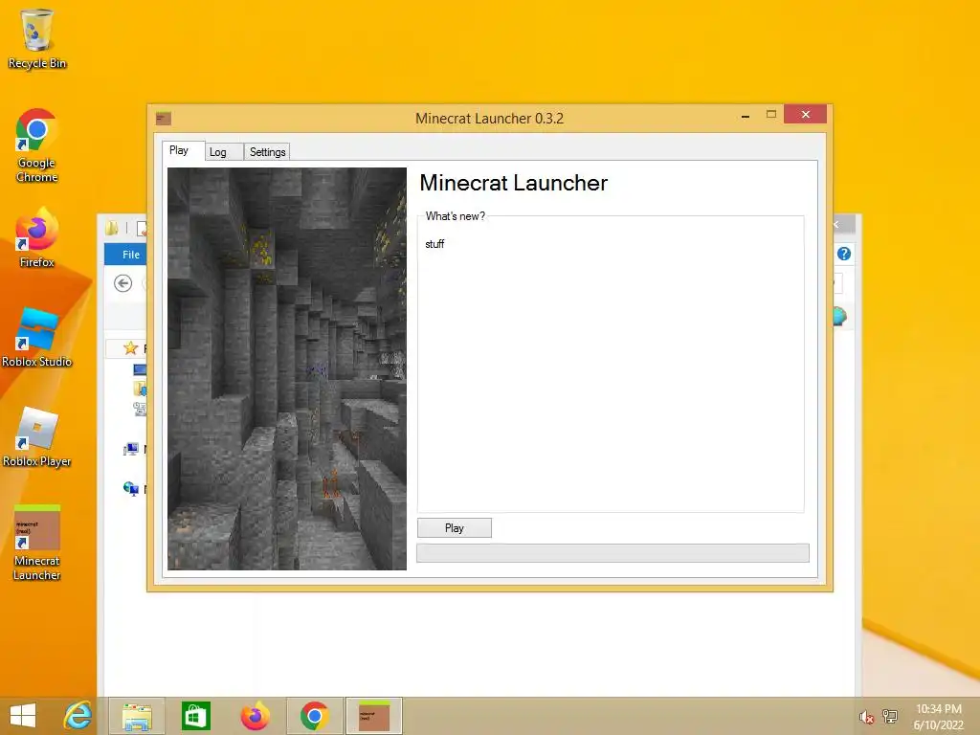Image resolution: width=980 pixels, height=735 pixels.
Task: Launch Internet Explorer from the taskbar
Action: [x=78, y=716]
